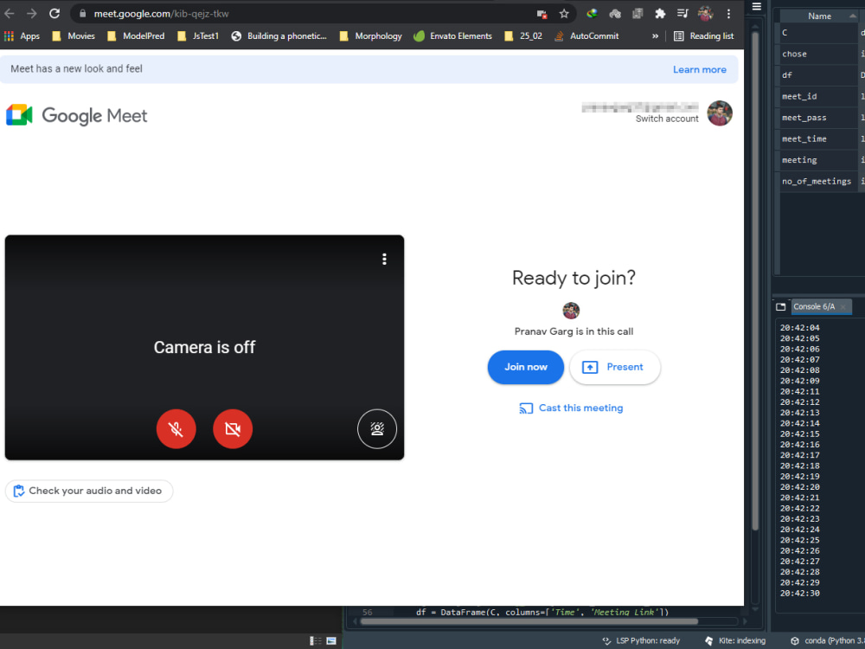
Task: Open the Morphology bookmark folder
Action: click(x=371, y=35)
